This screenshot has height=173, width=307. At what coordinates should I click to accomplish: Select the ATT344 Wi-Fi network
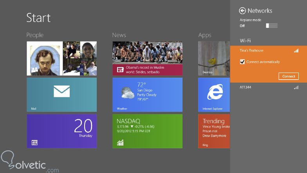click(269, 87)
